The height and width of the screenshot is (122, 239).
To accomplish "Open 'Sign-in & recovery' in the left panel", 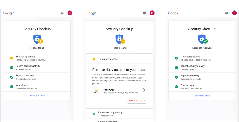I will click(37, 77).
